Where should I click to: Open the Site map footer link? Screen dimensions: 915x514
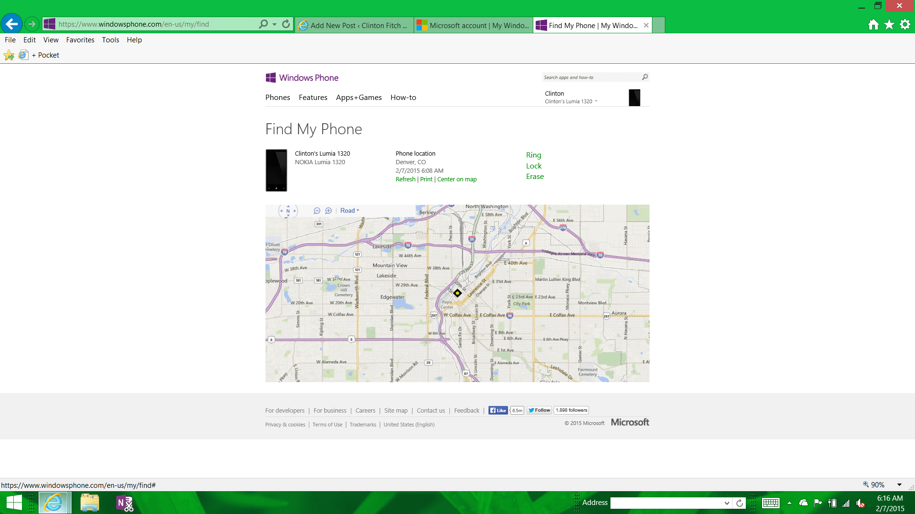coord(396,411)
